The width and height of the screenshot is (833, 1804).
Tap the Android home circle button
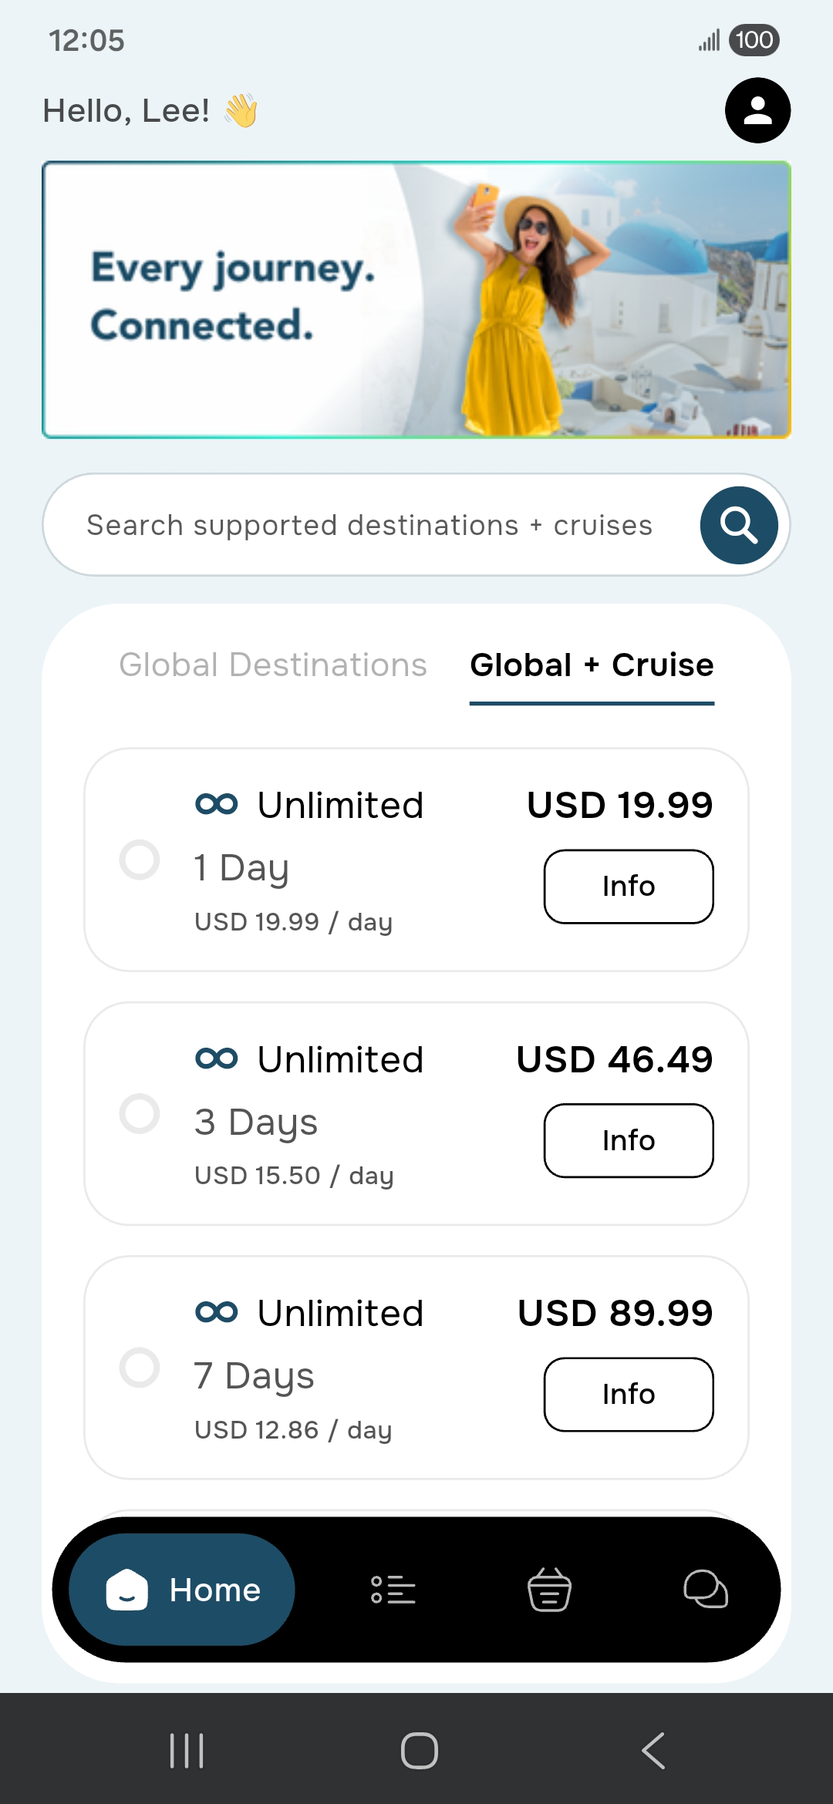420,1750
